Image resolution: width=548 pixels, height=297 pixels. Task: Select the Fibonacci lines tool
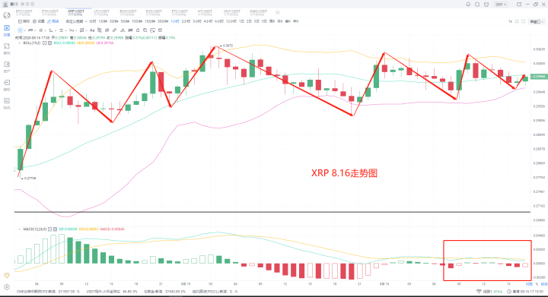[x=61, y=30]
